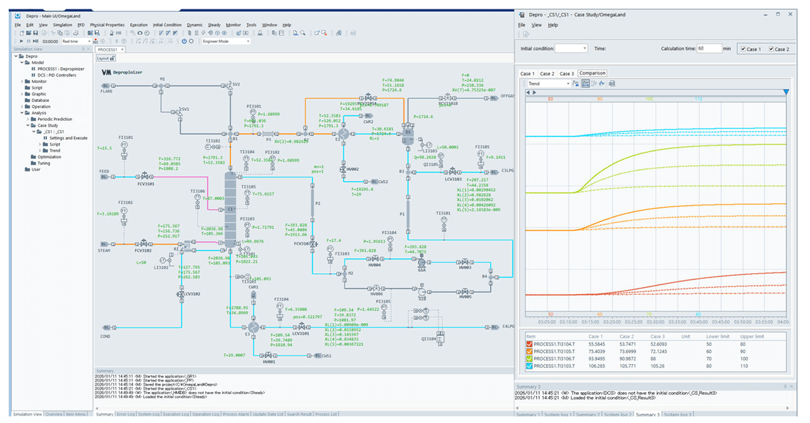Click the print icon in the toolbar
This screenshot has height=423, width=810.
tap(76, 33)
